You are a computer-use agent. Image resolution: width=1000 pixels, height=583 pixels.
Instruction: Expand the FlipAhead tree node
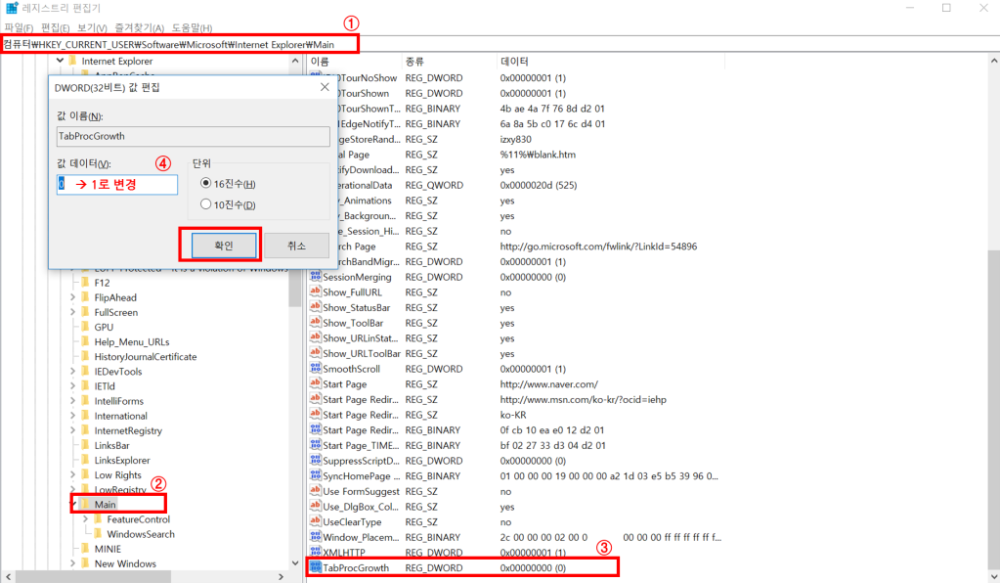point(72,297)
